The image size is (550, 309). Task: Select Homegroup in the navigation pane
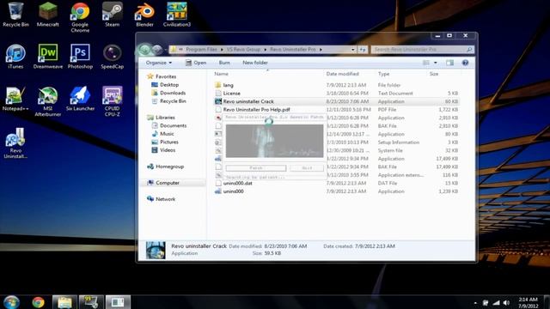169,167
